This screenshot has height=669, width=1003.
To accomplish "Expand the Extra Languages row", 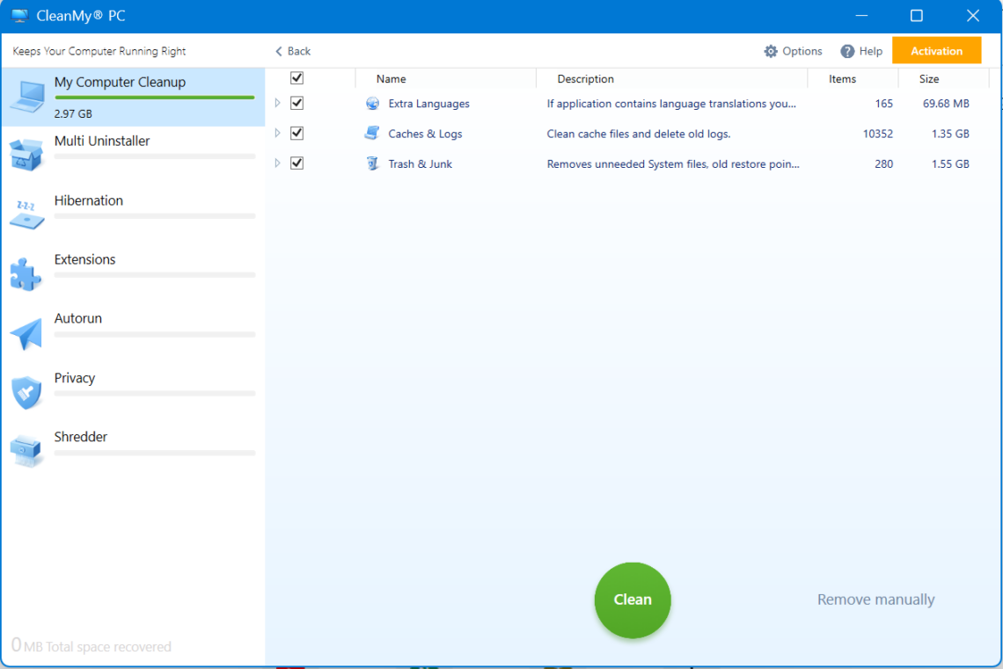I will [x=277, y=103].
